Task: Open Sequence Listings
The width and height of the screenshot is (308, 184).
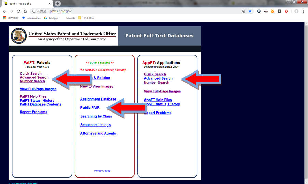Action: [95, 125]
